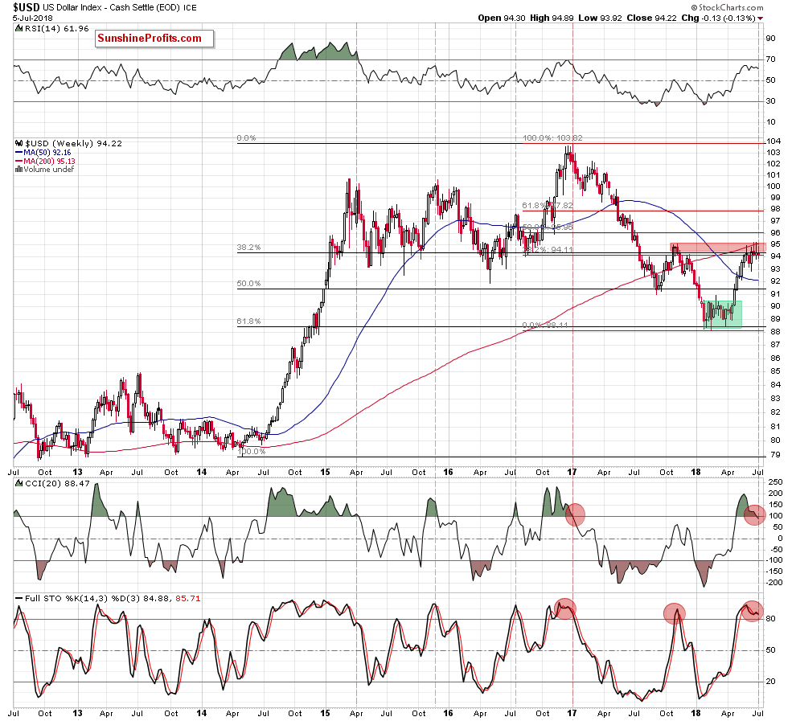Click the red down arrow beside Chg value

pos(760,18)
